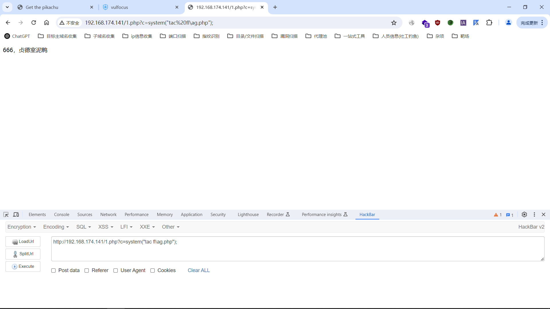The image size is (550, 309).
Task: Open the uBlock shield extension icon
Action: pos(437,23)
